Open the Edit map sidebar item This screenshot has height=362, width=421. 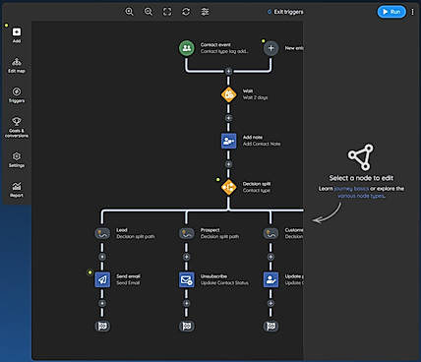(17, 65)
